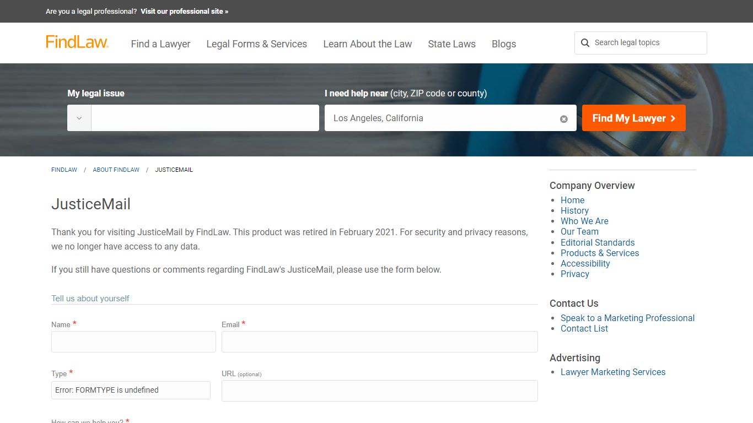Open the Our Team link
The image size is (753, 423).
[x=579, y=231]
